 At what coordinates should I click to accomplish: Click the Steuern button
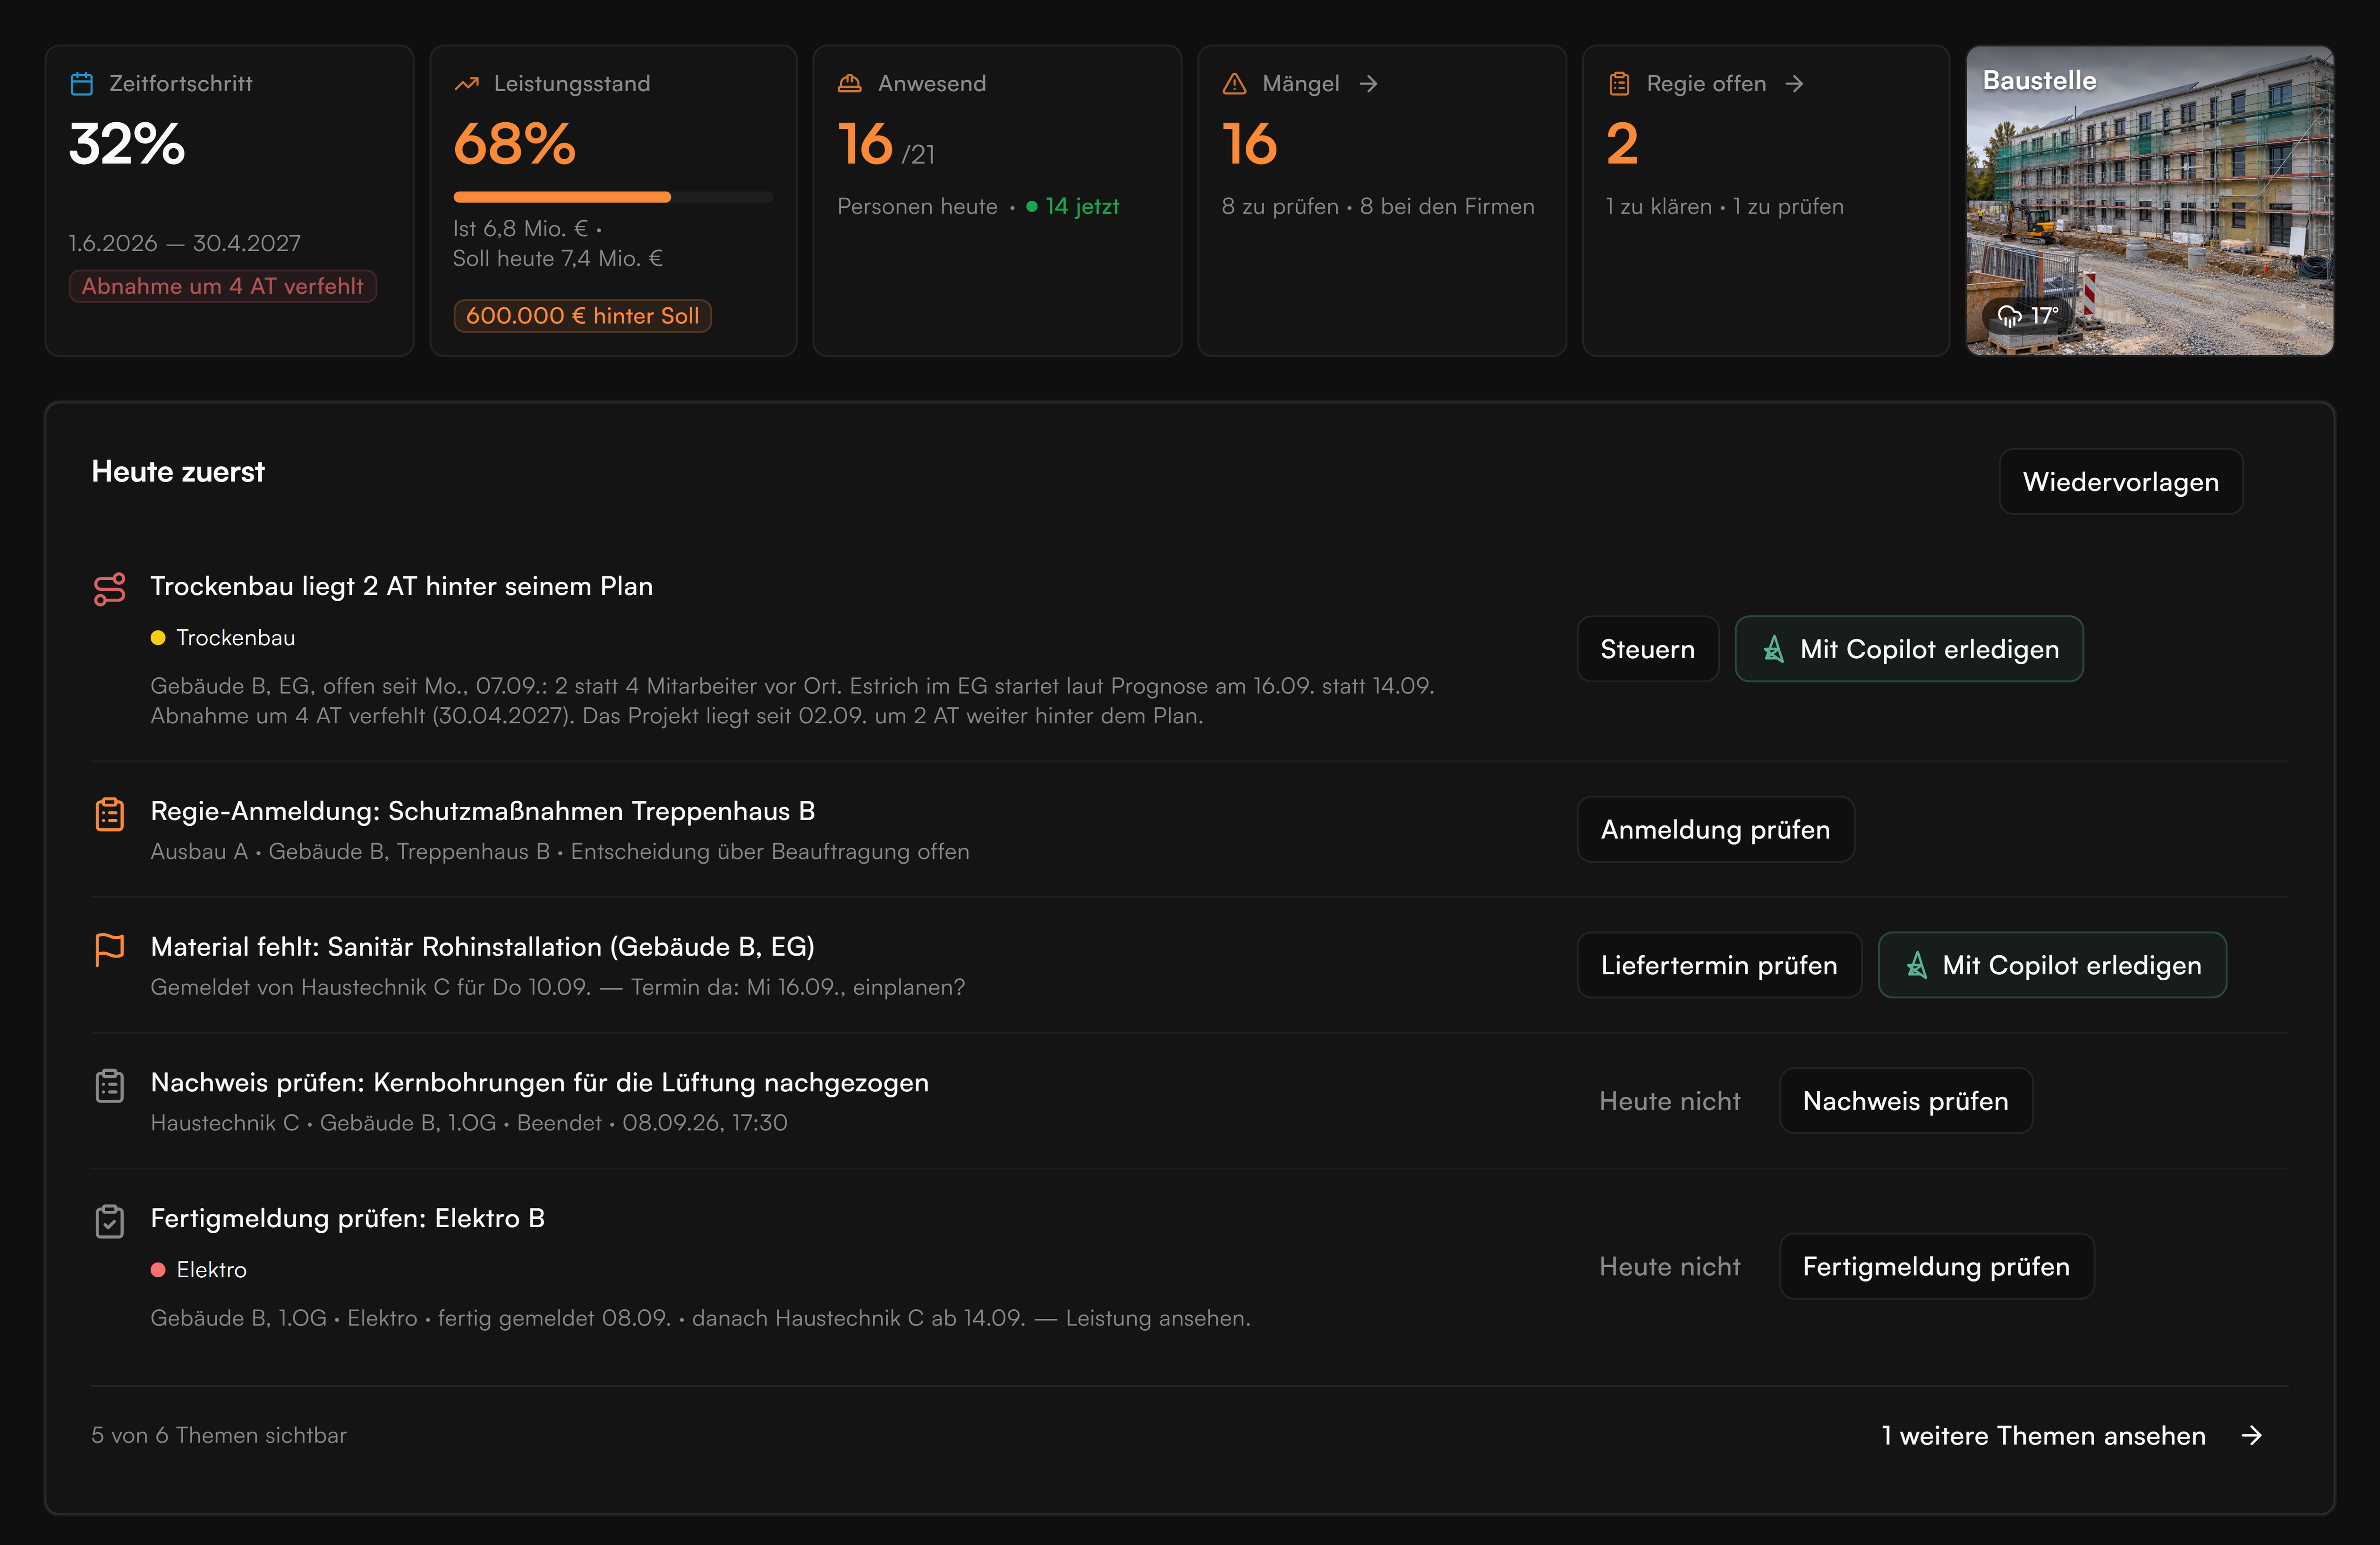coord(1648,649)
